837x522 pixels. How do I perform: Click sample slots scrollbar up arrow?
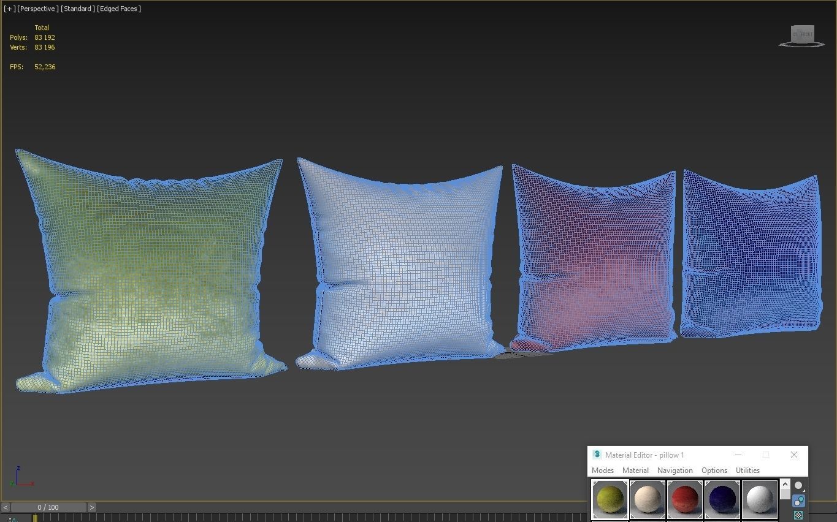[785, 485]
